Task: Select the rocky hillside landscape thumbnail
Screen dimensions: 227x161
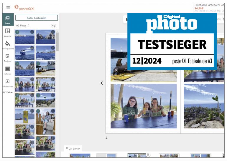Action: point(46,101)
